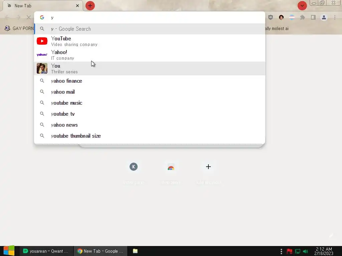Close the New Tab tab

[77, 6]
